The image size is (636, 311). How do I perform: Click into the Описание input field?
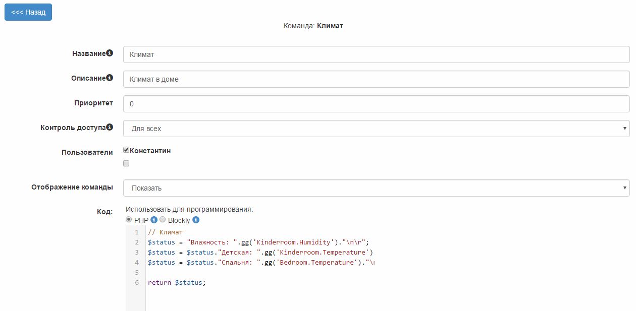376,79
